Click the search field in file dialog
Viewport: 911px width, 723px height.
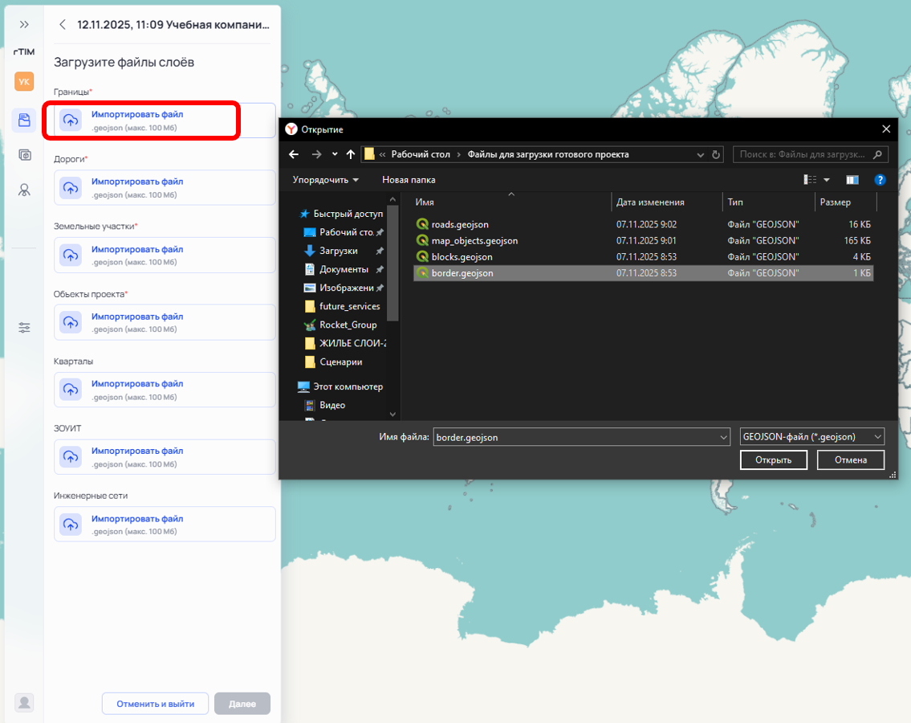click(803, 154)
